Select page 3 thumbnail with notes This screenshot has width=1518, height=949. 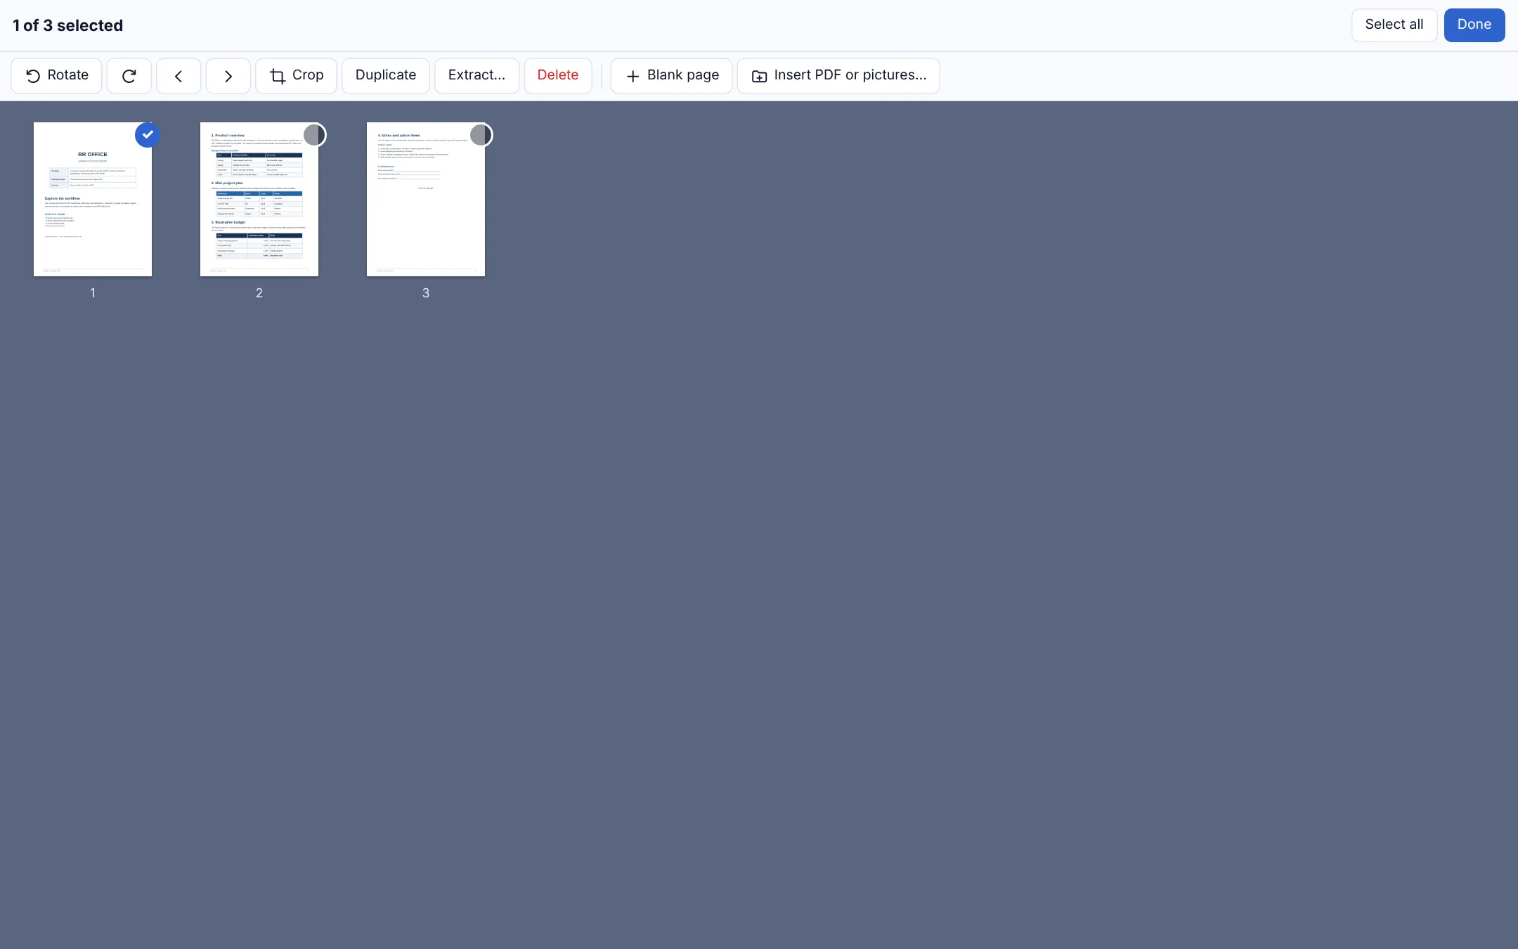(x=426, y=200)
